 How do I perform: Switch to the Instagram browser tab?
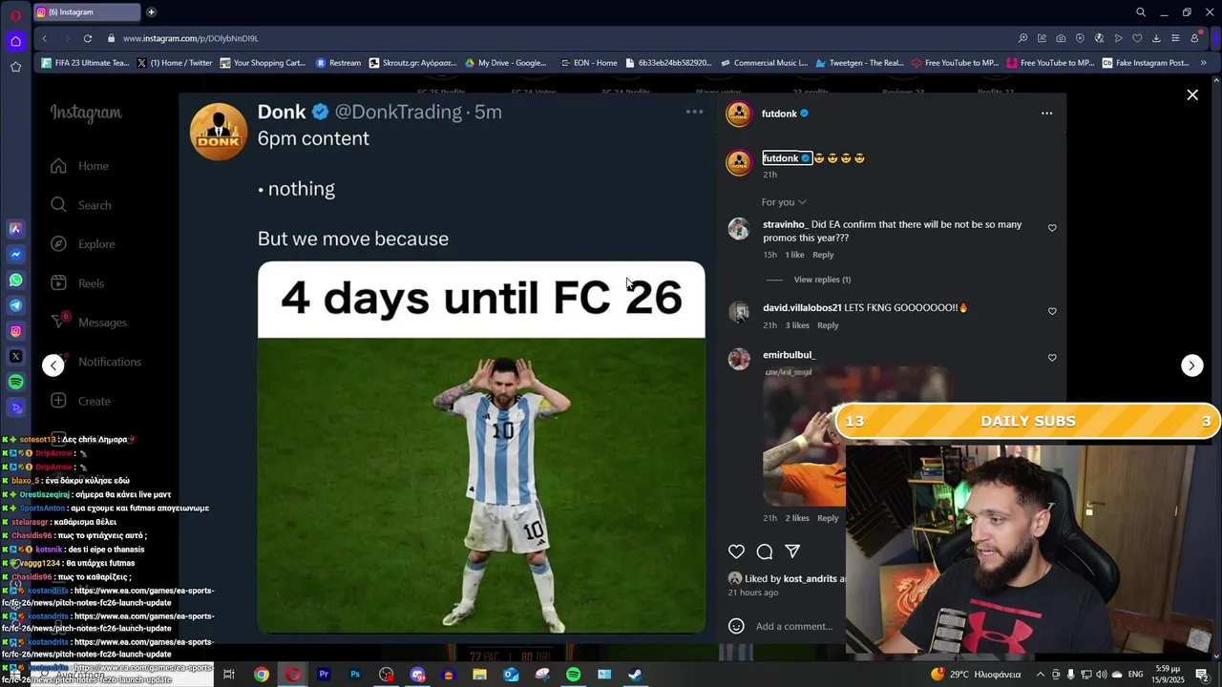click(87, 12)
